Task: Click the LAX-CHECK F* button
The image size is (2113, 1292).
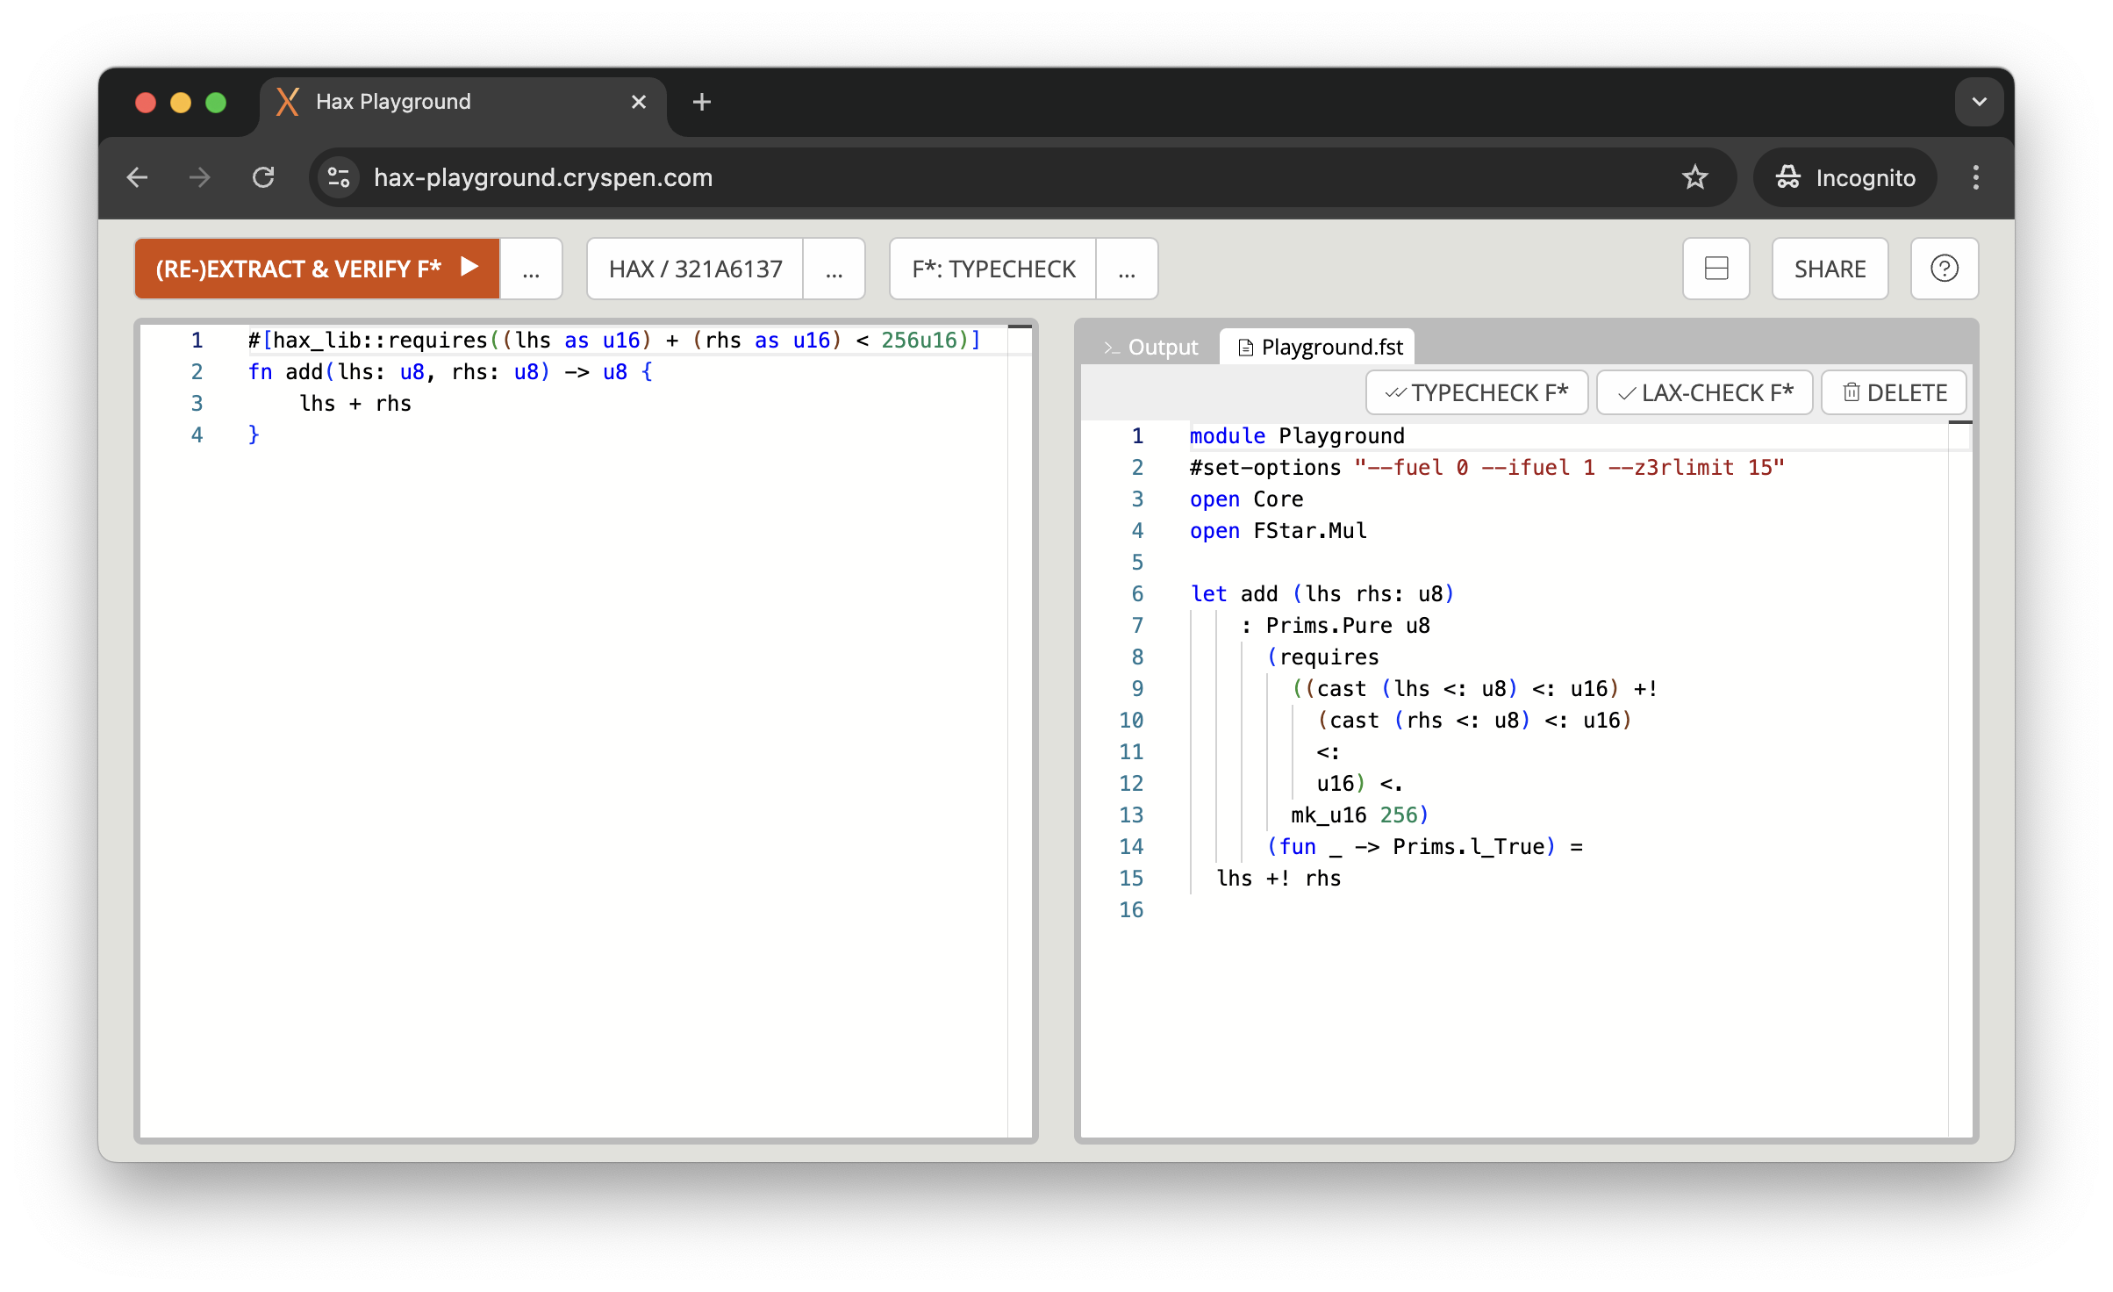Action: coord(1705,392)
